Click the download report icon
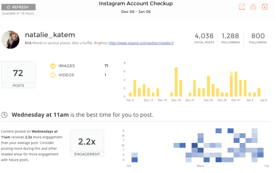This screenshot has width=276, height=173. [x=265, y=6]
